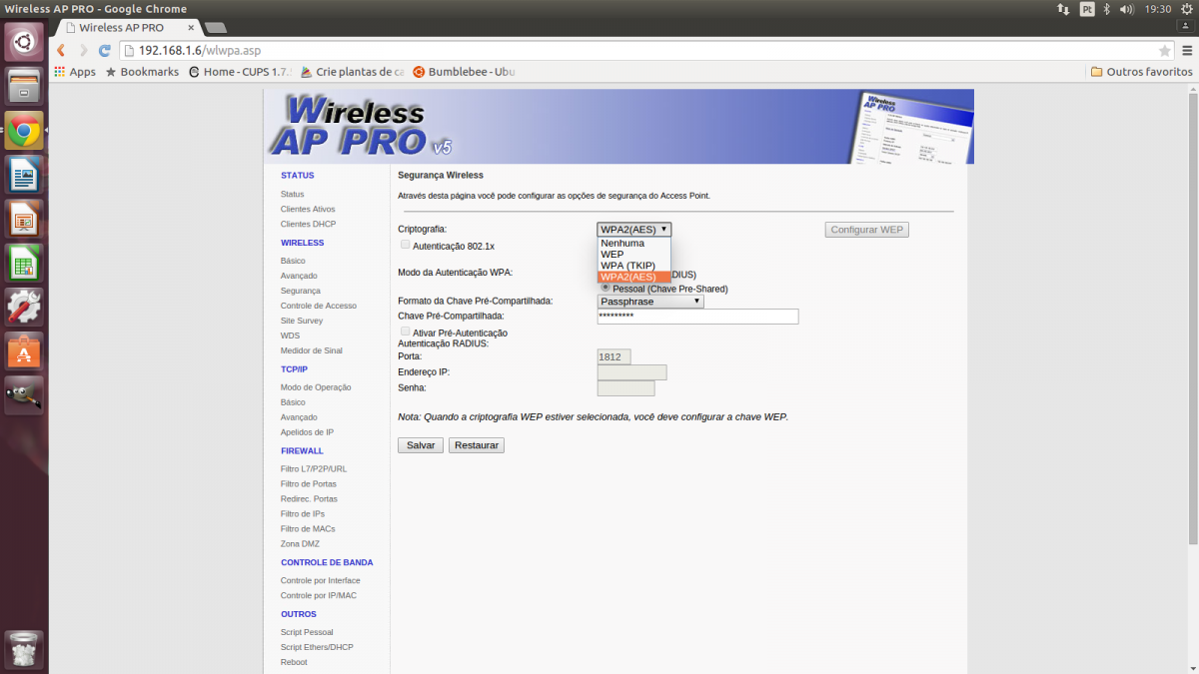This screenshot has width=1199, height=674.
Task: Launch LibreOffice Calc from the launcher
Action: tap(24, 263)
